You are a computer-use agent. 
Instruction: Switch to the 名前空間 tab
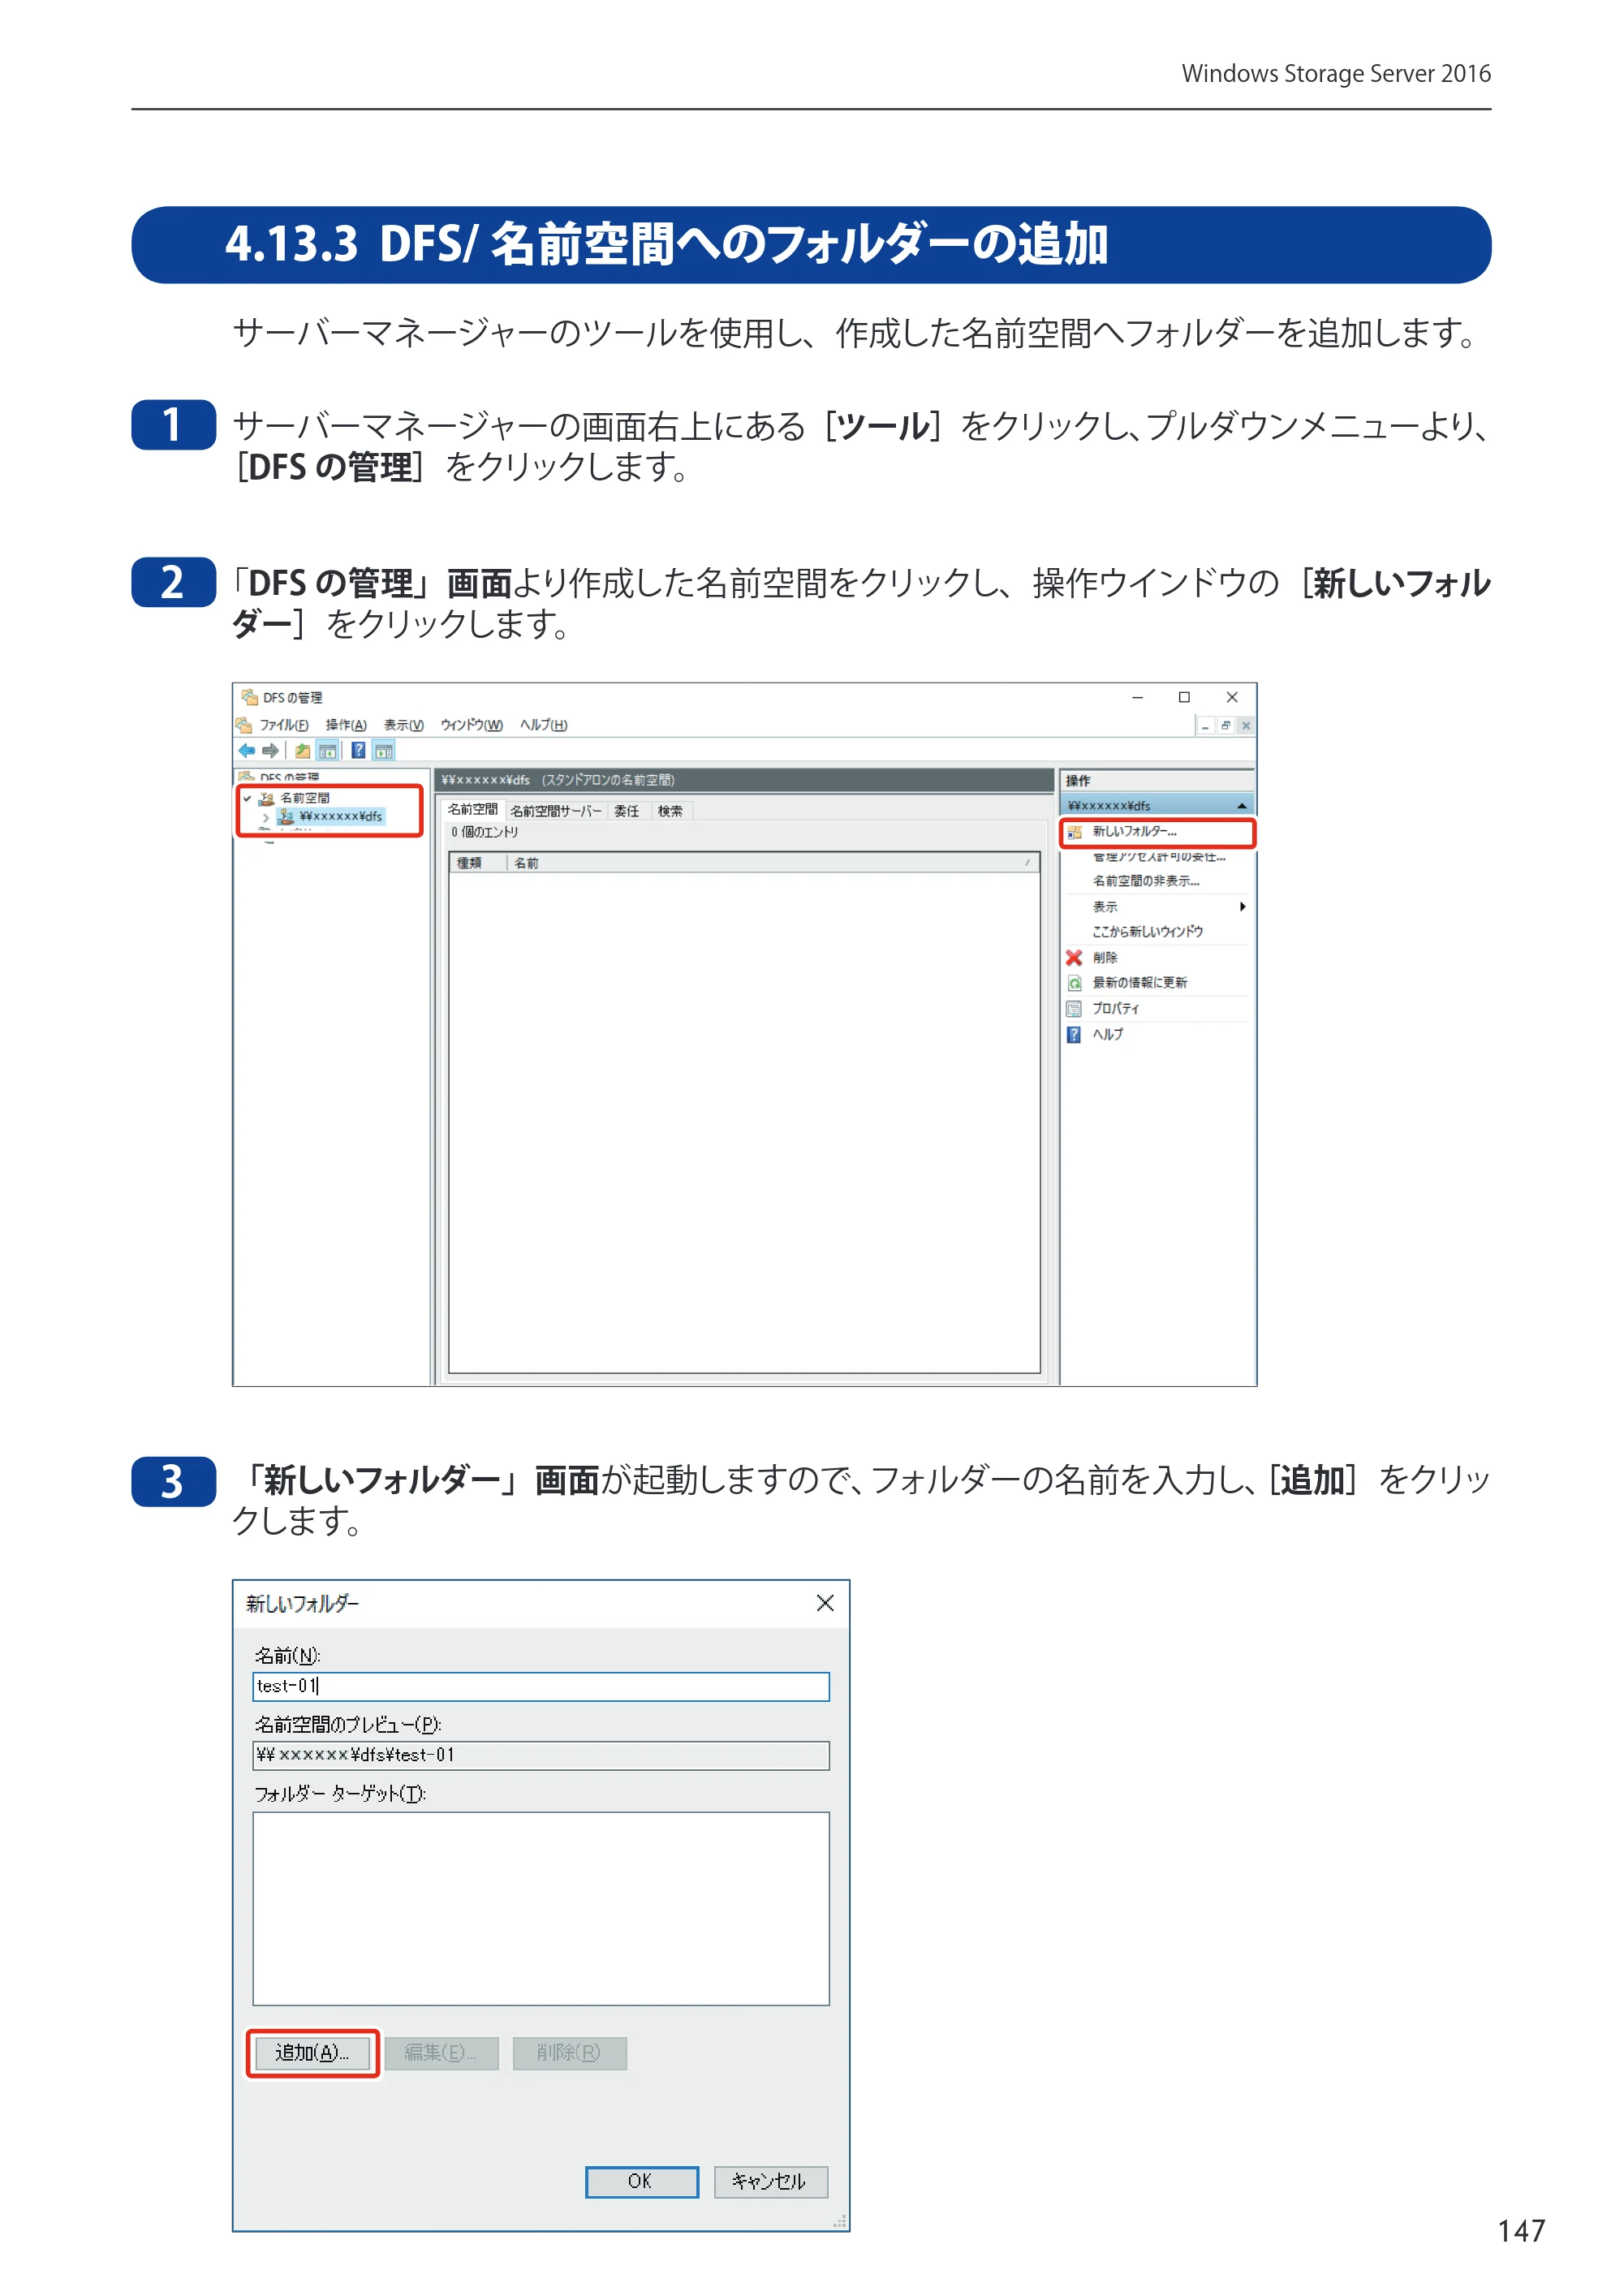[x=473, y=810]
